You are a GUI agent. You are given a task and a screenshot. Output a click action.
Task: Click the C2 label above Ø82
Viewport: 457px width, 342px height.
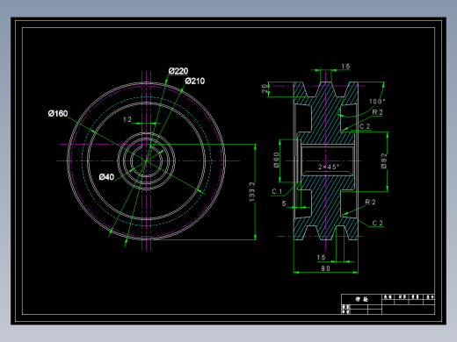tap(365, 126)
